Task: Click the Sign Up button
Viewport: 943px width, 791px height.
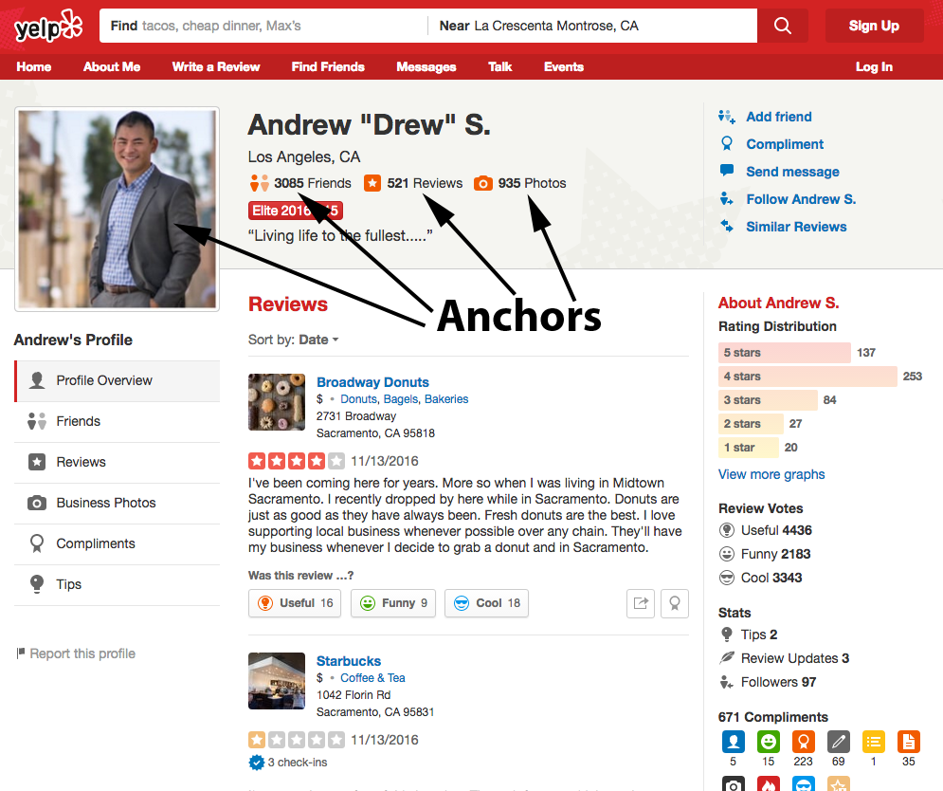Action: [x=874, y=26]
